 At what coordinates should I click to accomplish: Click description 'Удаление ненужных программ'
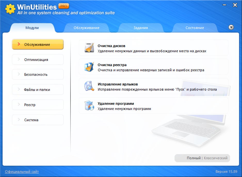pyautogui.click(x=124, y=109)
